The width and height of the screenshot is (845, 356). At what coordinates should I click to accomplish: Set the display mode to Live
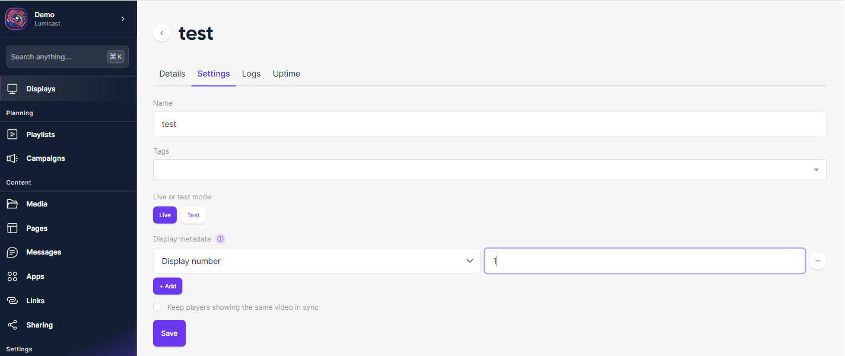click(x=164, y=215)
